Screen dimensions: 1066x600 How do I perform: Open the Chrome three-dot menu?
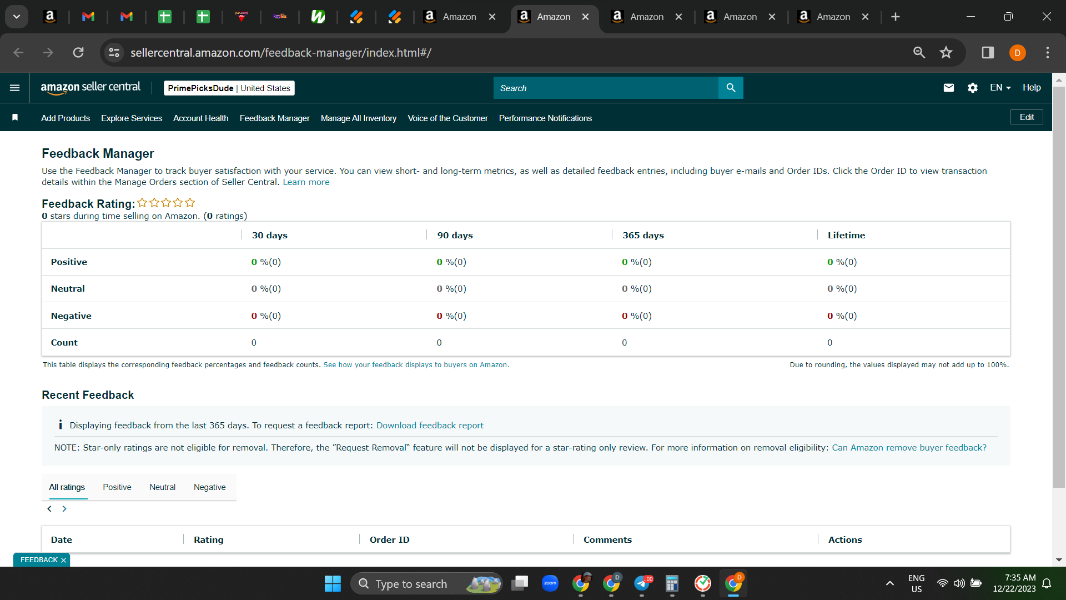pyautogui.click(x=1048, y=52)
